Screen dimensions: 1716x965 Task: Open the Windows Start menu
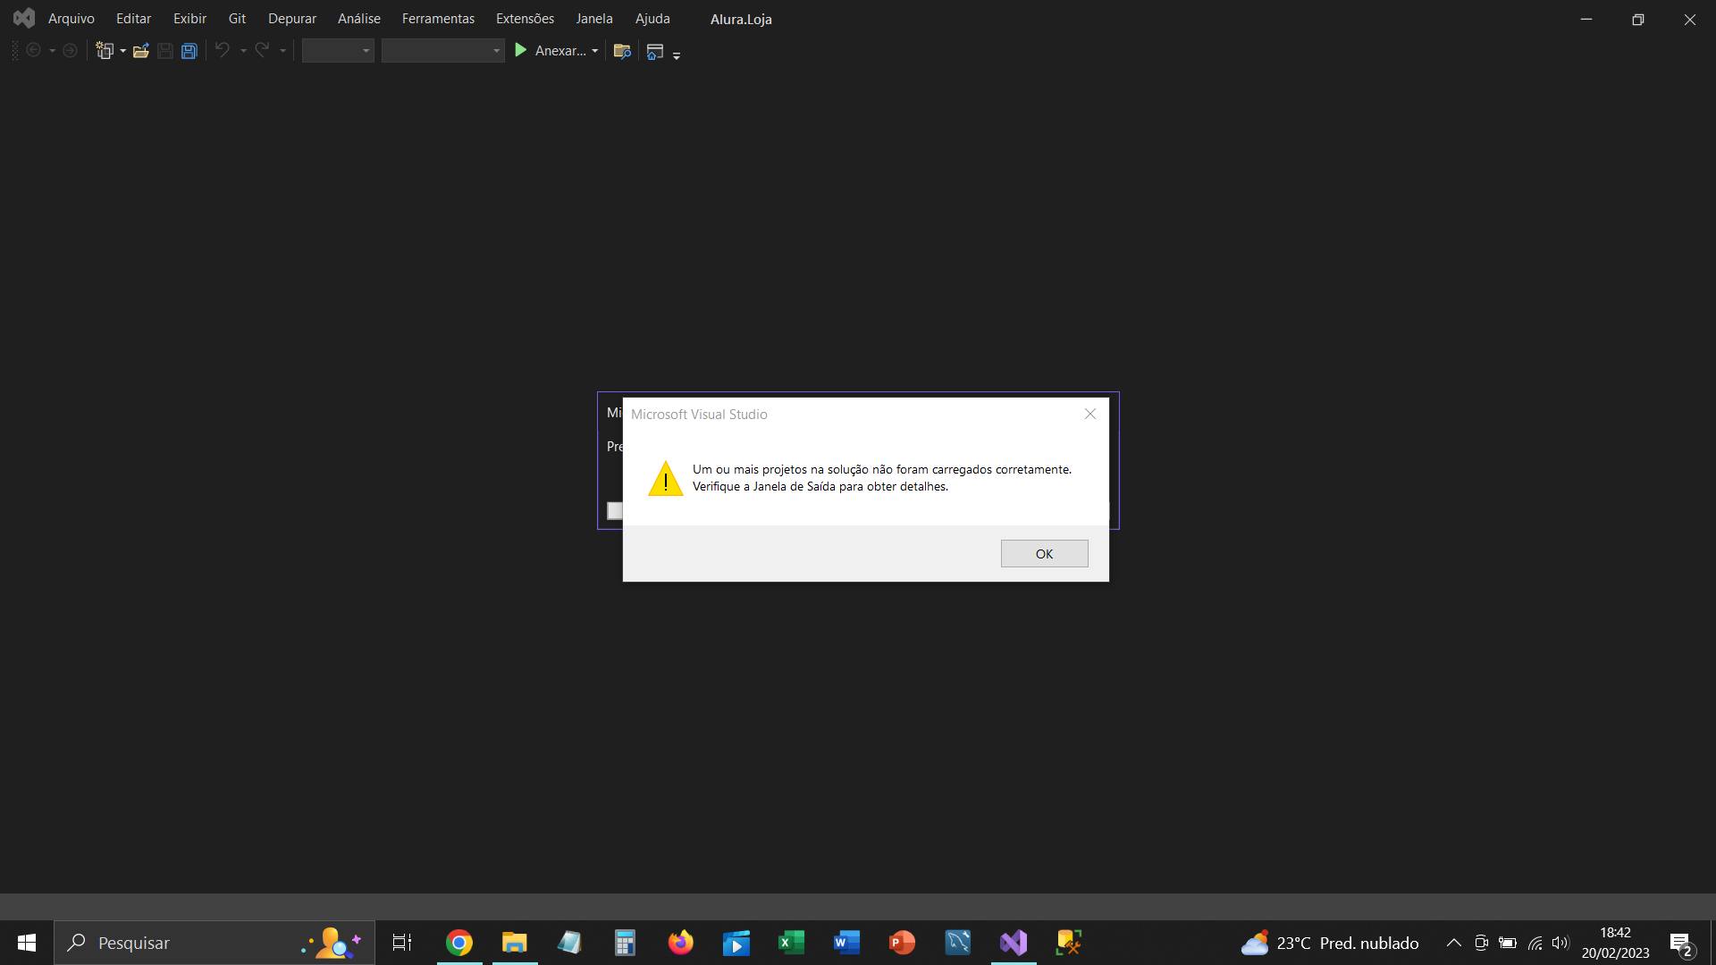click(27, 943)
